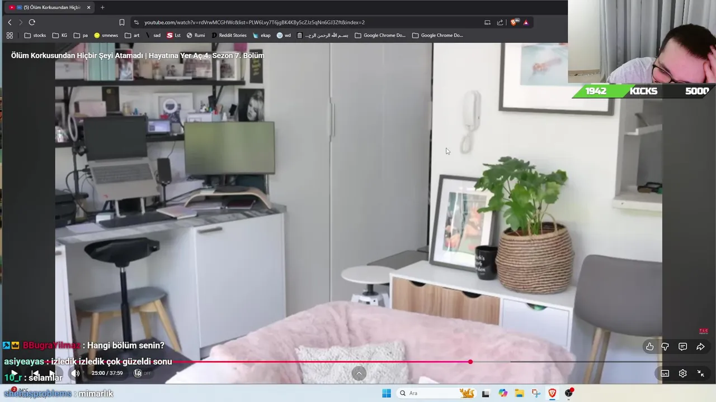The width and height of the screenshot is (716, 402).
Task: Open the Lst bookmark
Action: (x=173, y=35)
